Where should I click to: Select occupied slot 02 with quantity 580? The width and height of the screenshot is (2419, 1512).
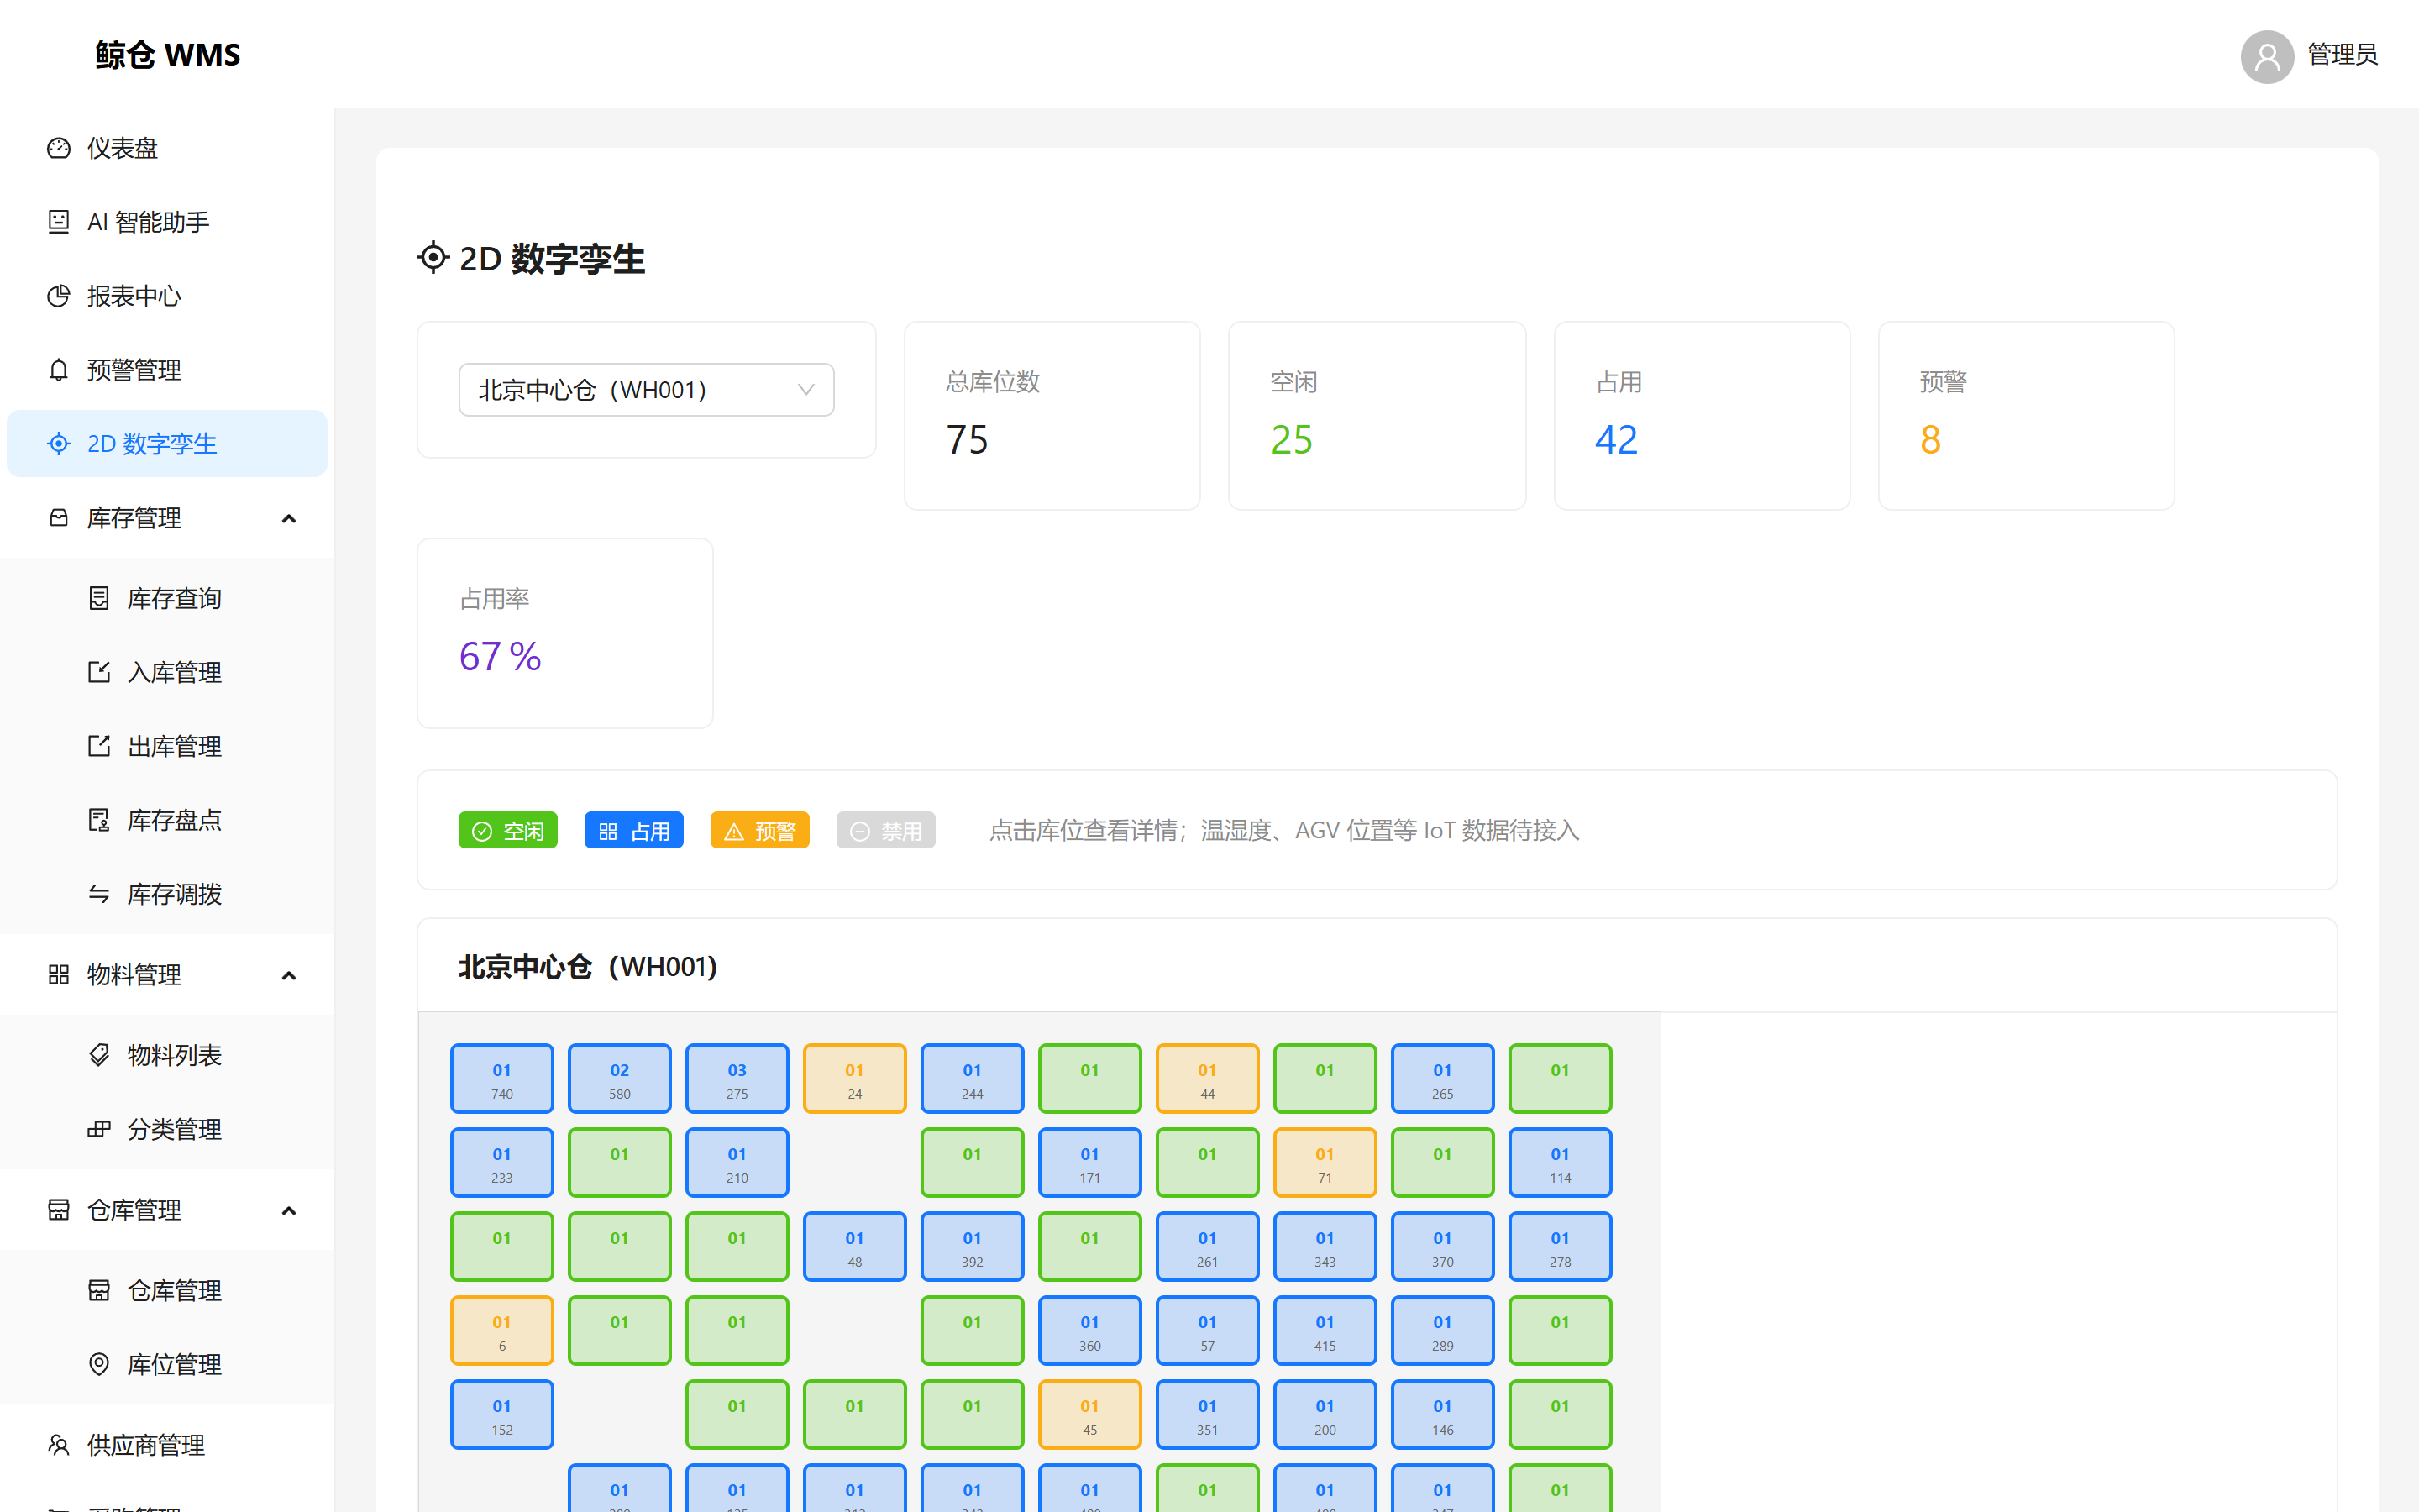pos(620,1079)
